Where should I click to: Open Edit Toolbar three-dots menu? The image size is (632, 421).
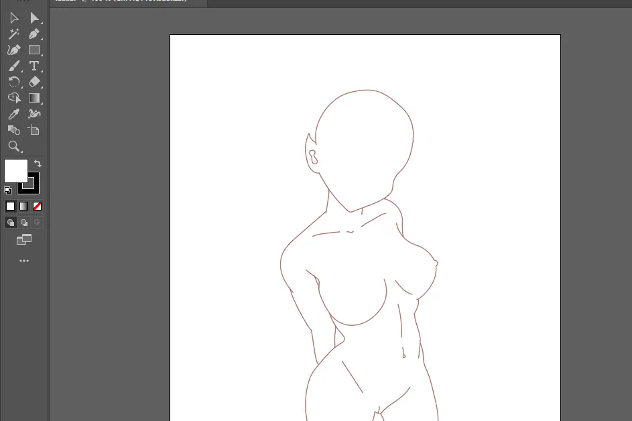coord(23,261)
